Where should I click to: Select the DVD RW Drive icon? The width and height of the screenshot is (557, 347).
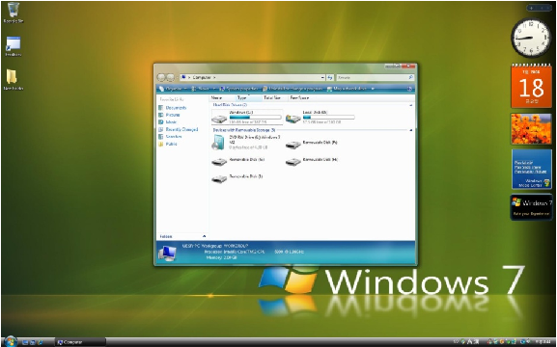[218, 143]
